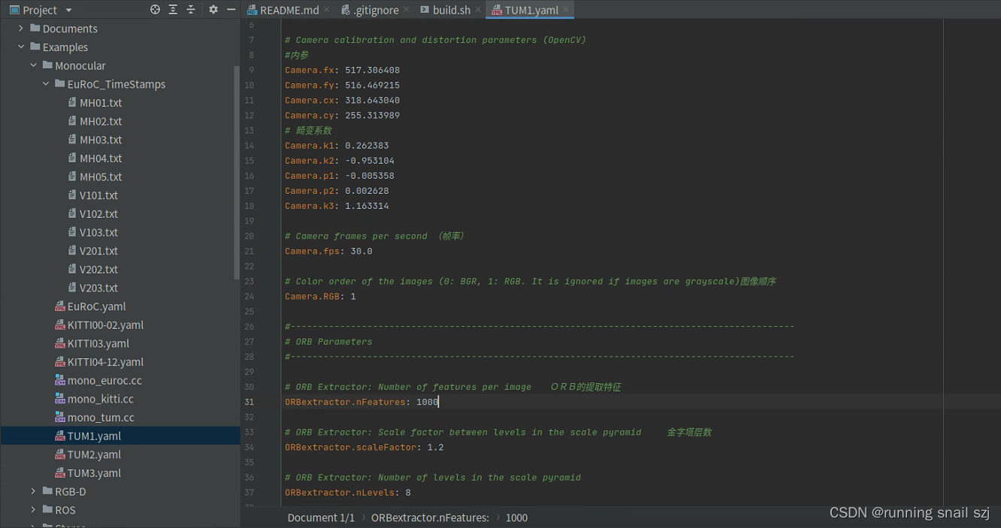Select MH04.txt file

[101, 158]
